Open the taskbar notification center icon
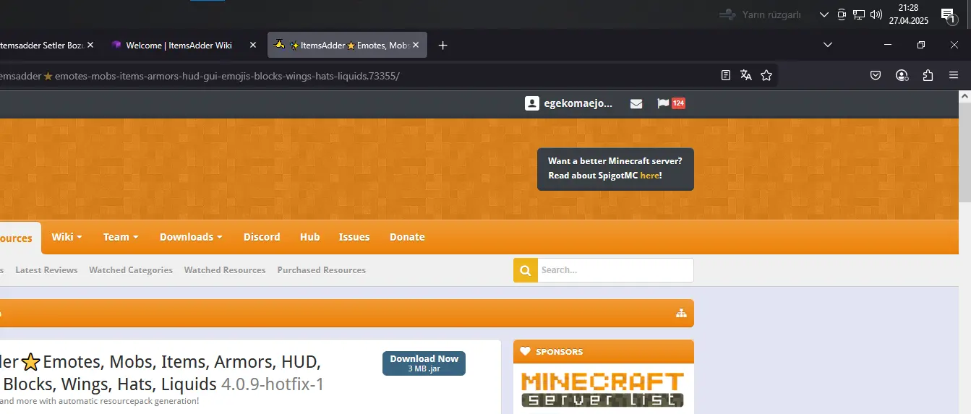Viewport: 971px width, 414px height. coord(948,14)
